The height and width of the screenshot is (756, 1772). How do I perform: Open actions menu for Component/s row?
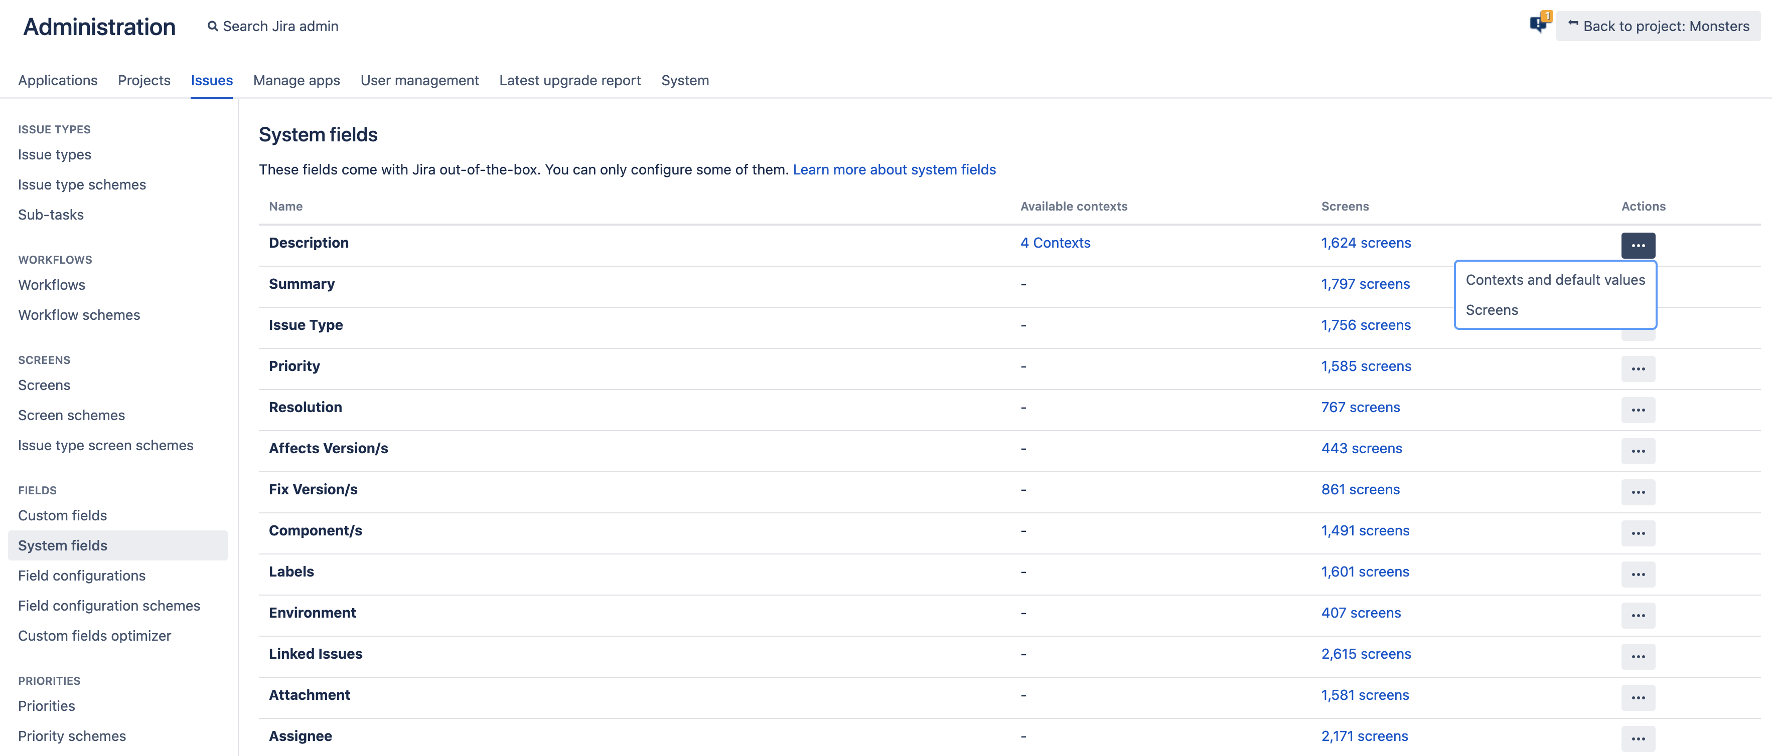coord(1638,533)
